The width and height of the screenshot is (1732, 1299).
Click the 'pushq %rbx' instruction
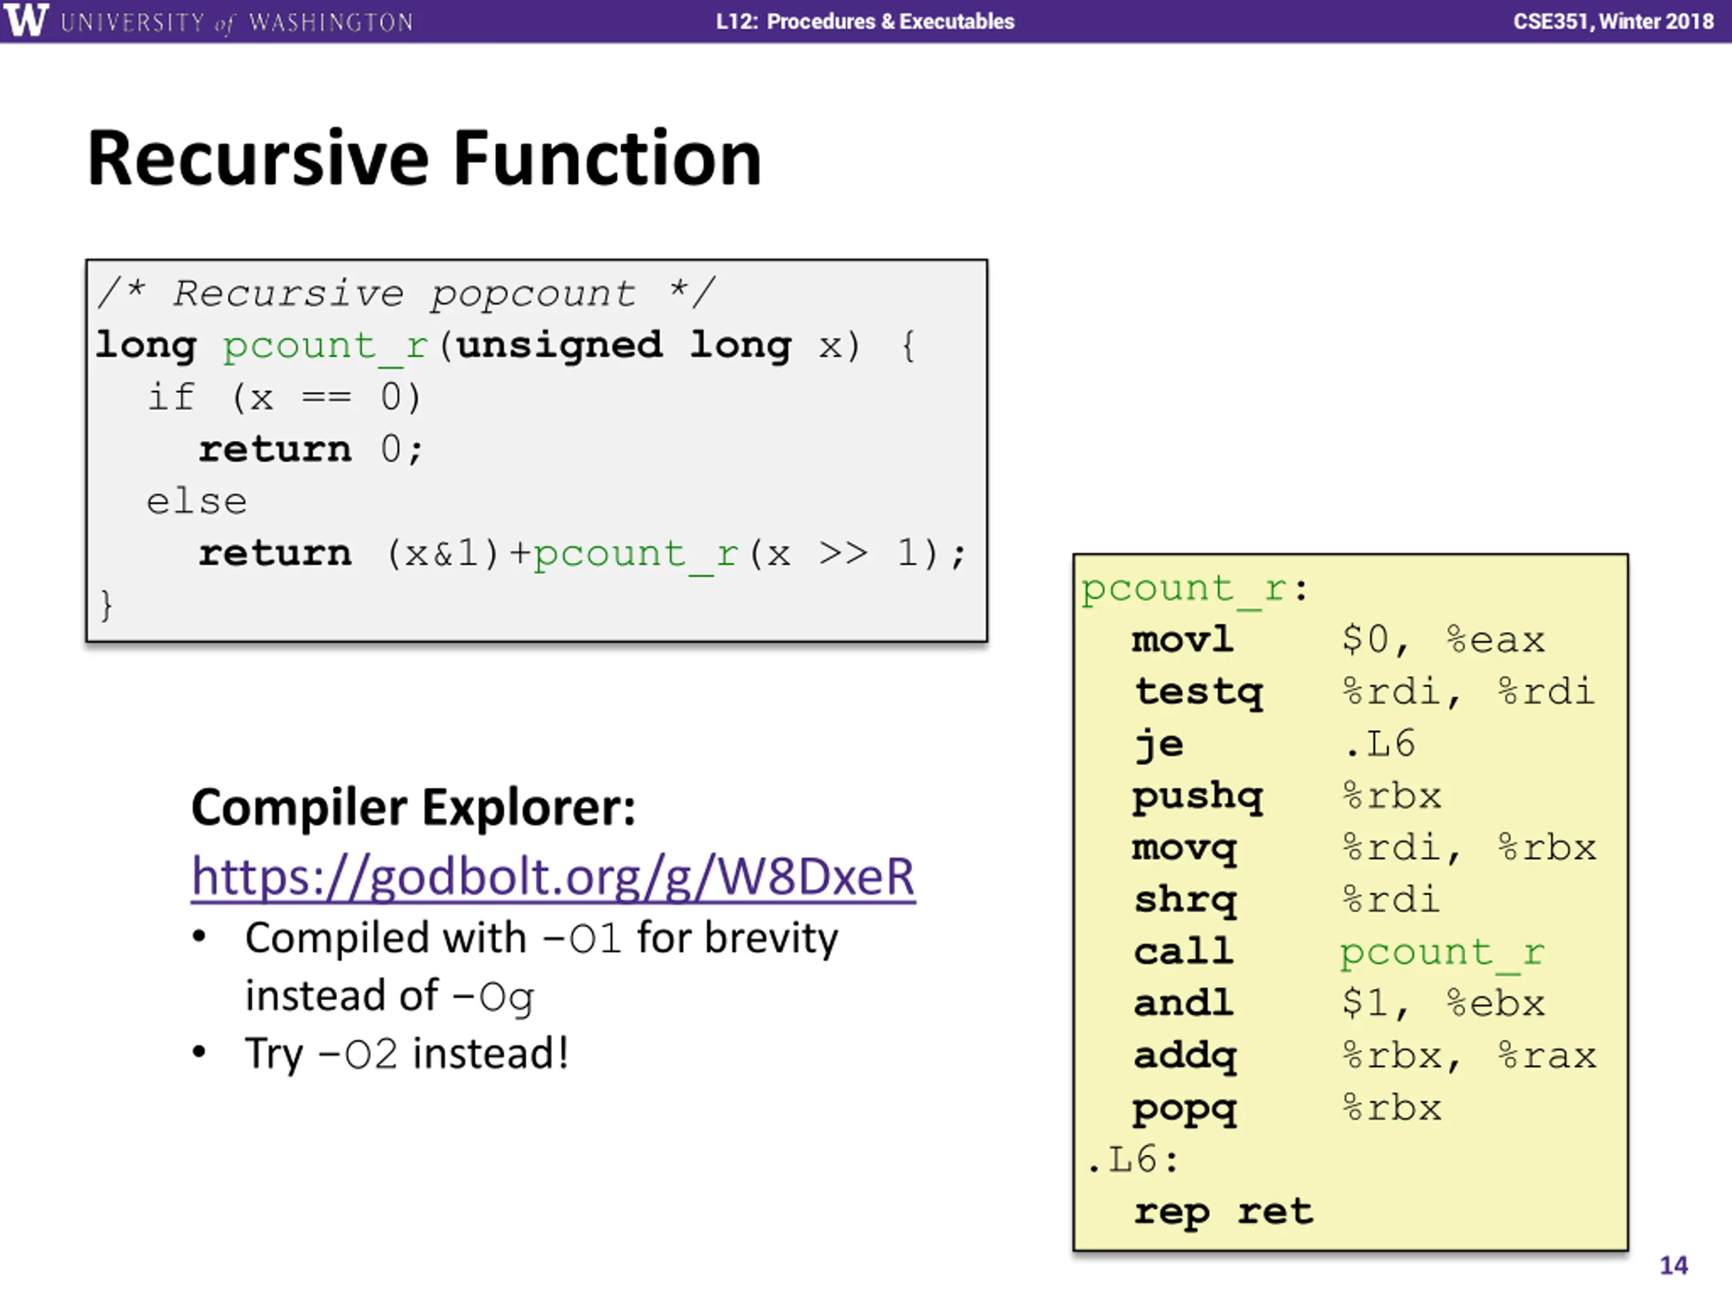[x=1286, y=796]
